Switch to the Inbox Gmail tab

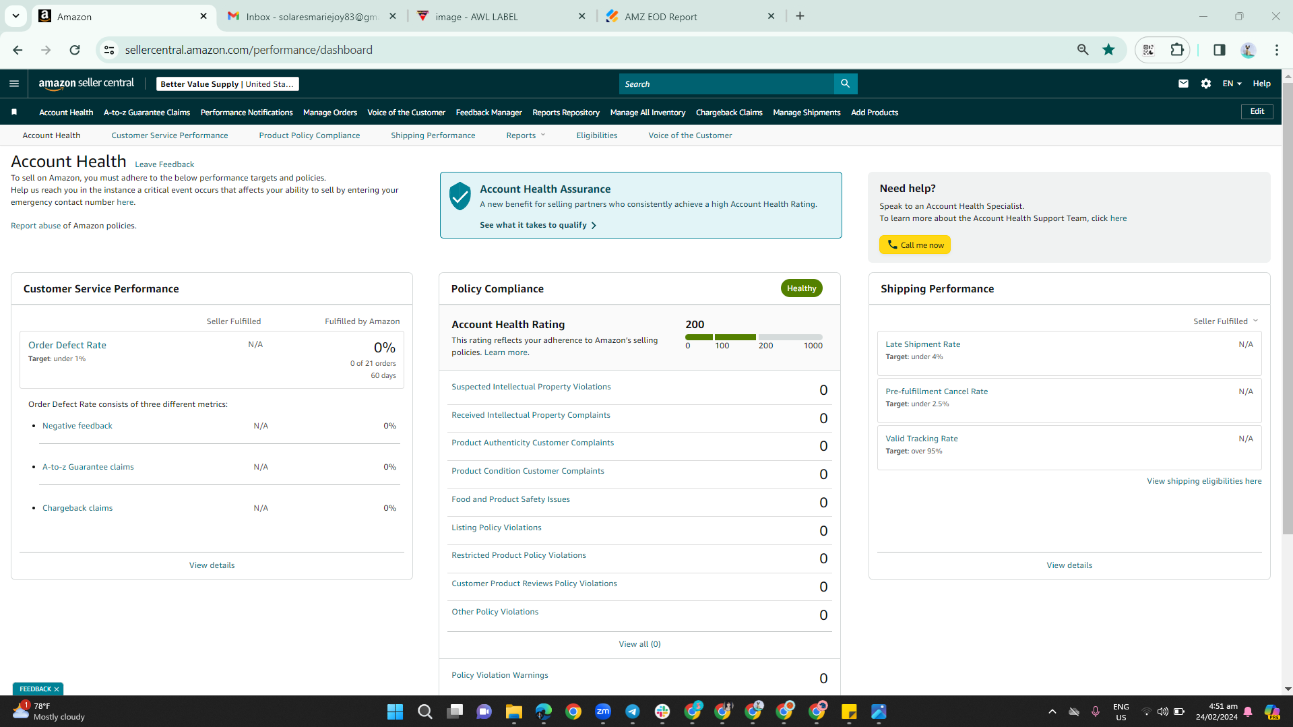(x=312, y=16)
